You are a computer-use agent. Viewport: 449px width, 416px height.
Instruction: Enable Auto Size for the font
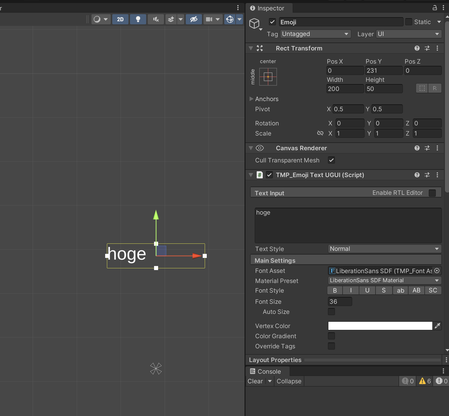coord(331,312)
